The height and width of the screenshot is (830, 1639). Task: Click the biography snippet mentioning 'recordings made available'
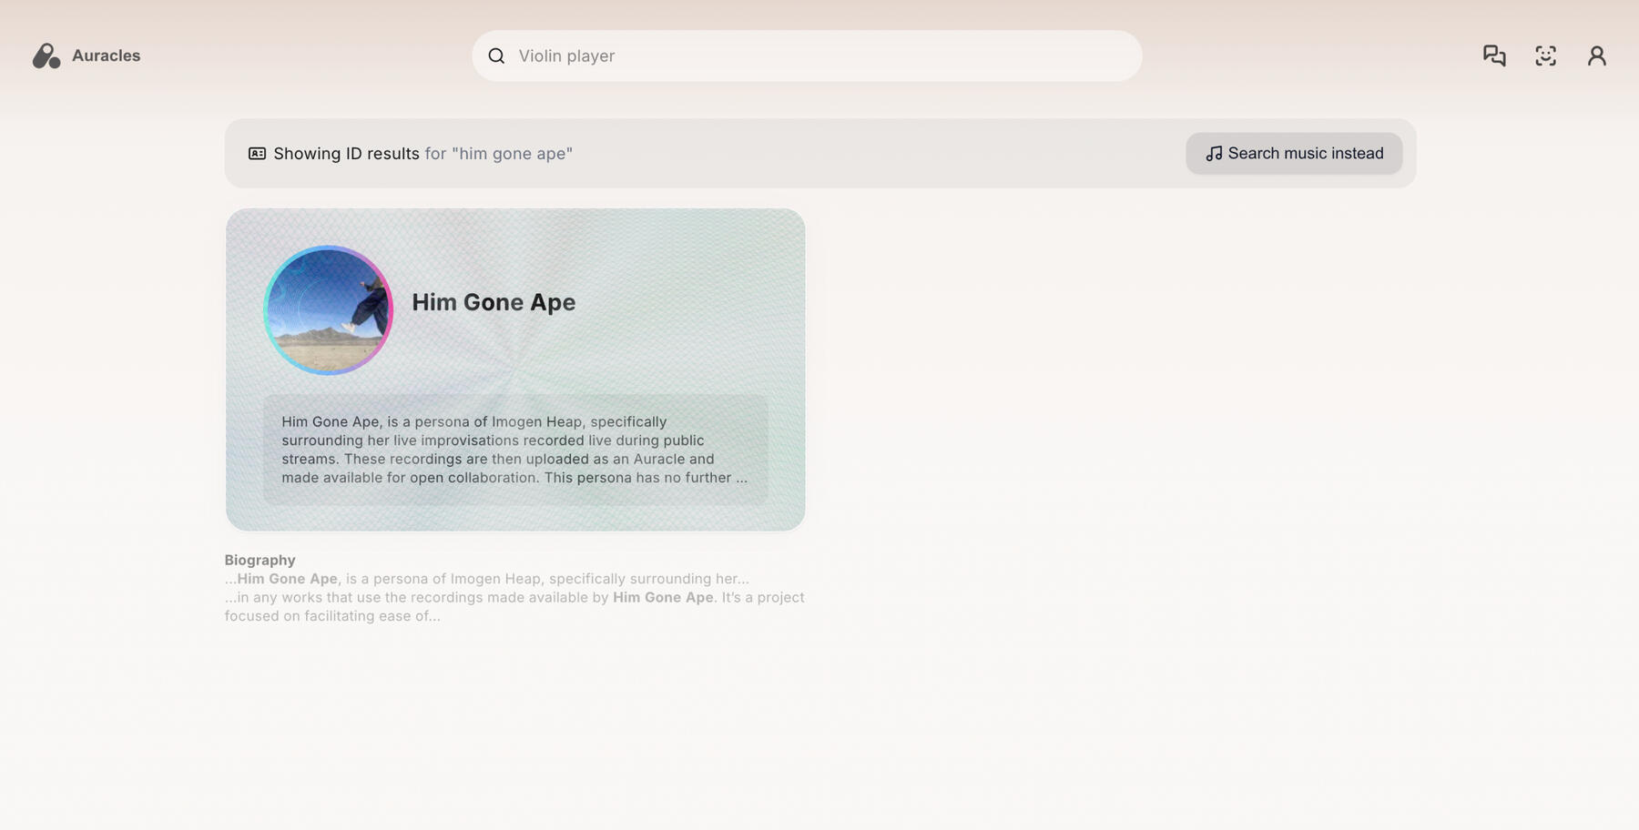click(x=514, y=598)
